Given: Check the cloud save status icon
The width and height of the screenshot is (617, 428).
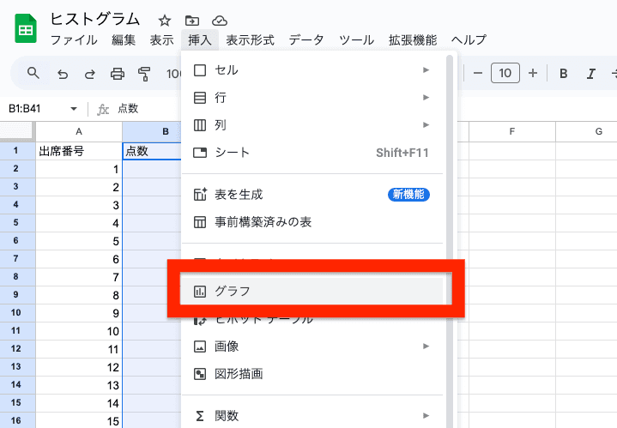Looking at the screenshot, I should click(x=220, y=20).
